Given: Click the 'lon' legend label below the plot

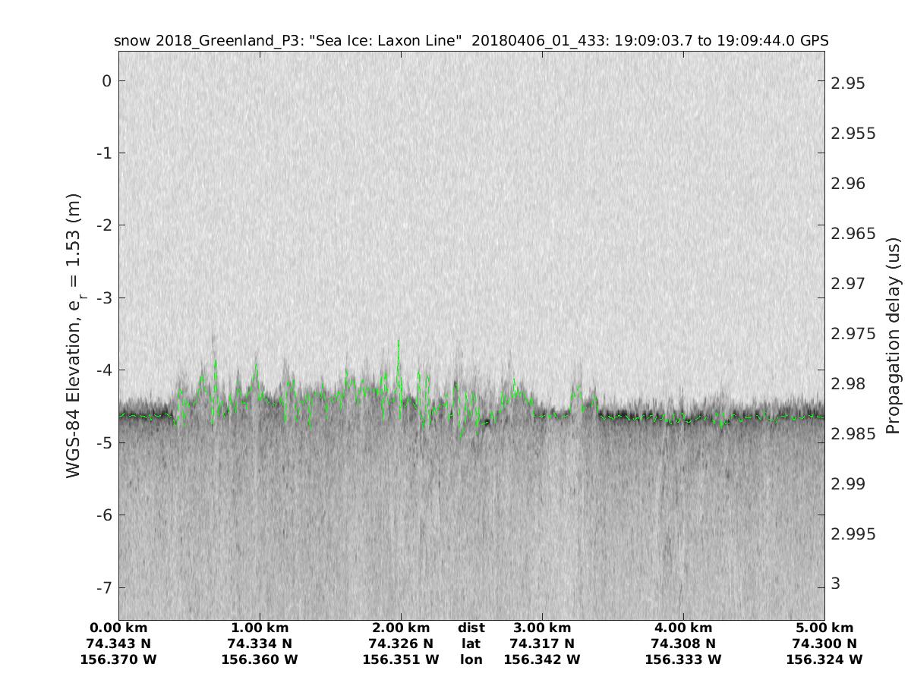Looking at the screenshot, I should [x=471, y=659].
